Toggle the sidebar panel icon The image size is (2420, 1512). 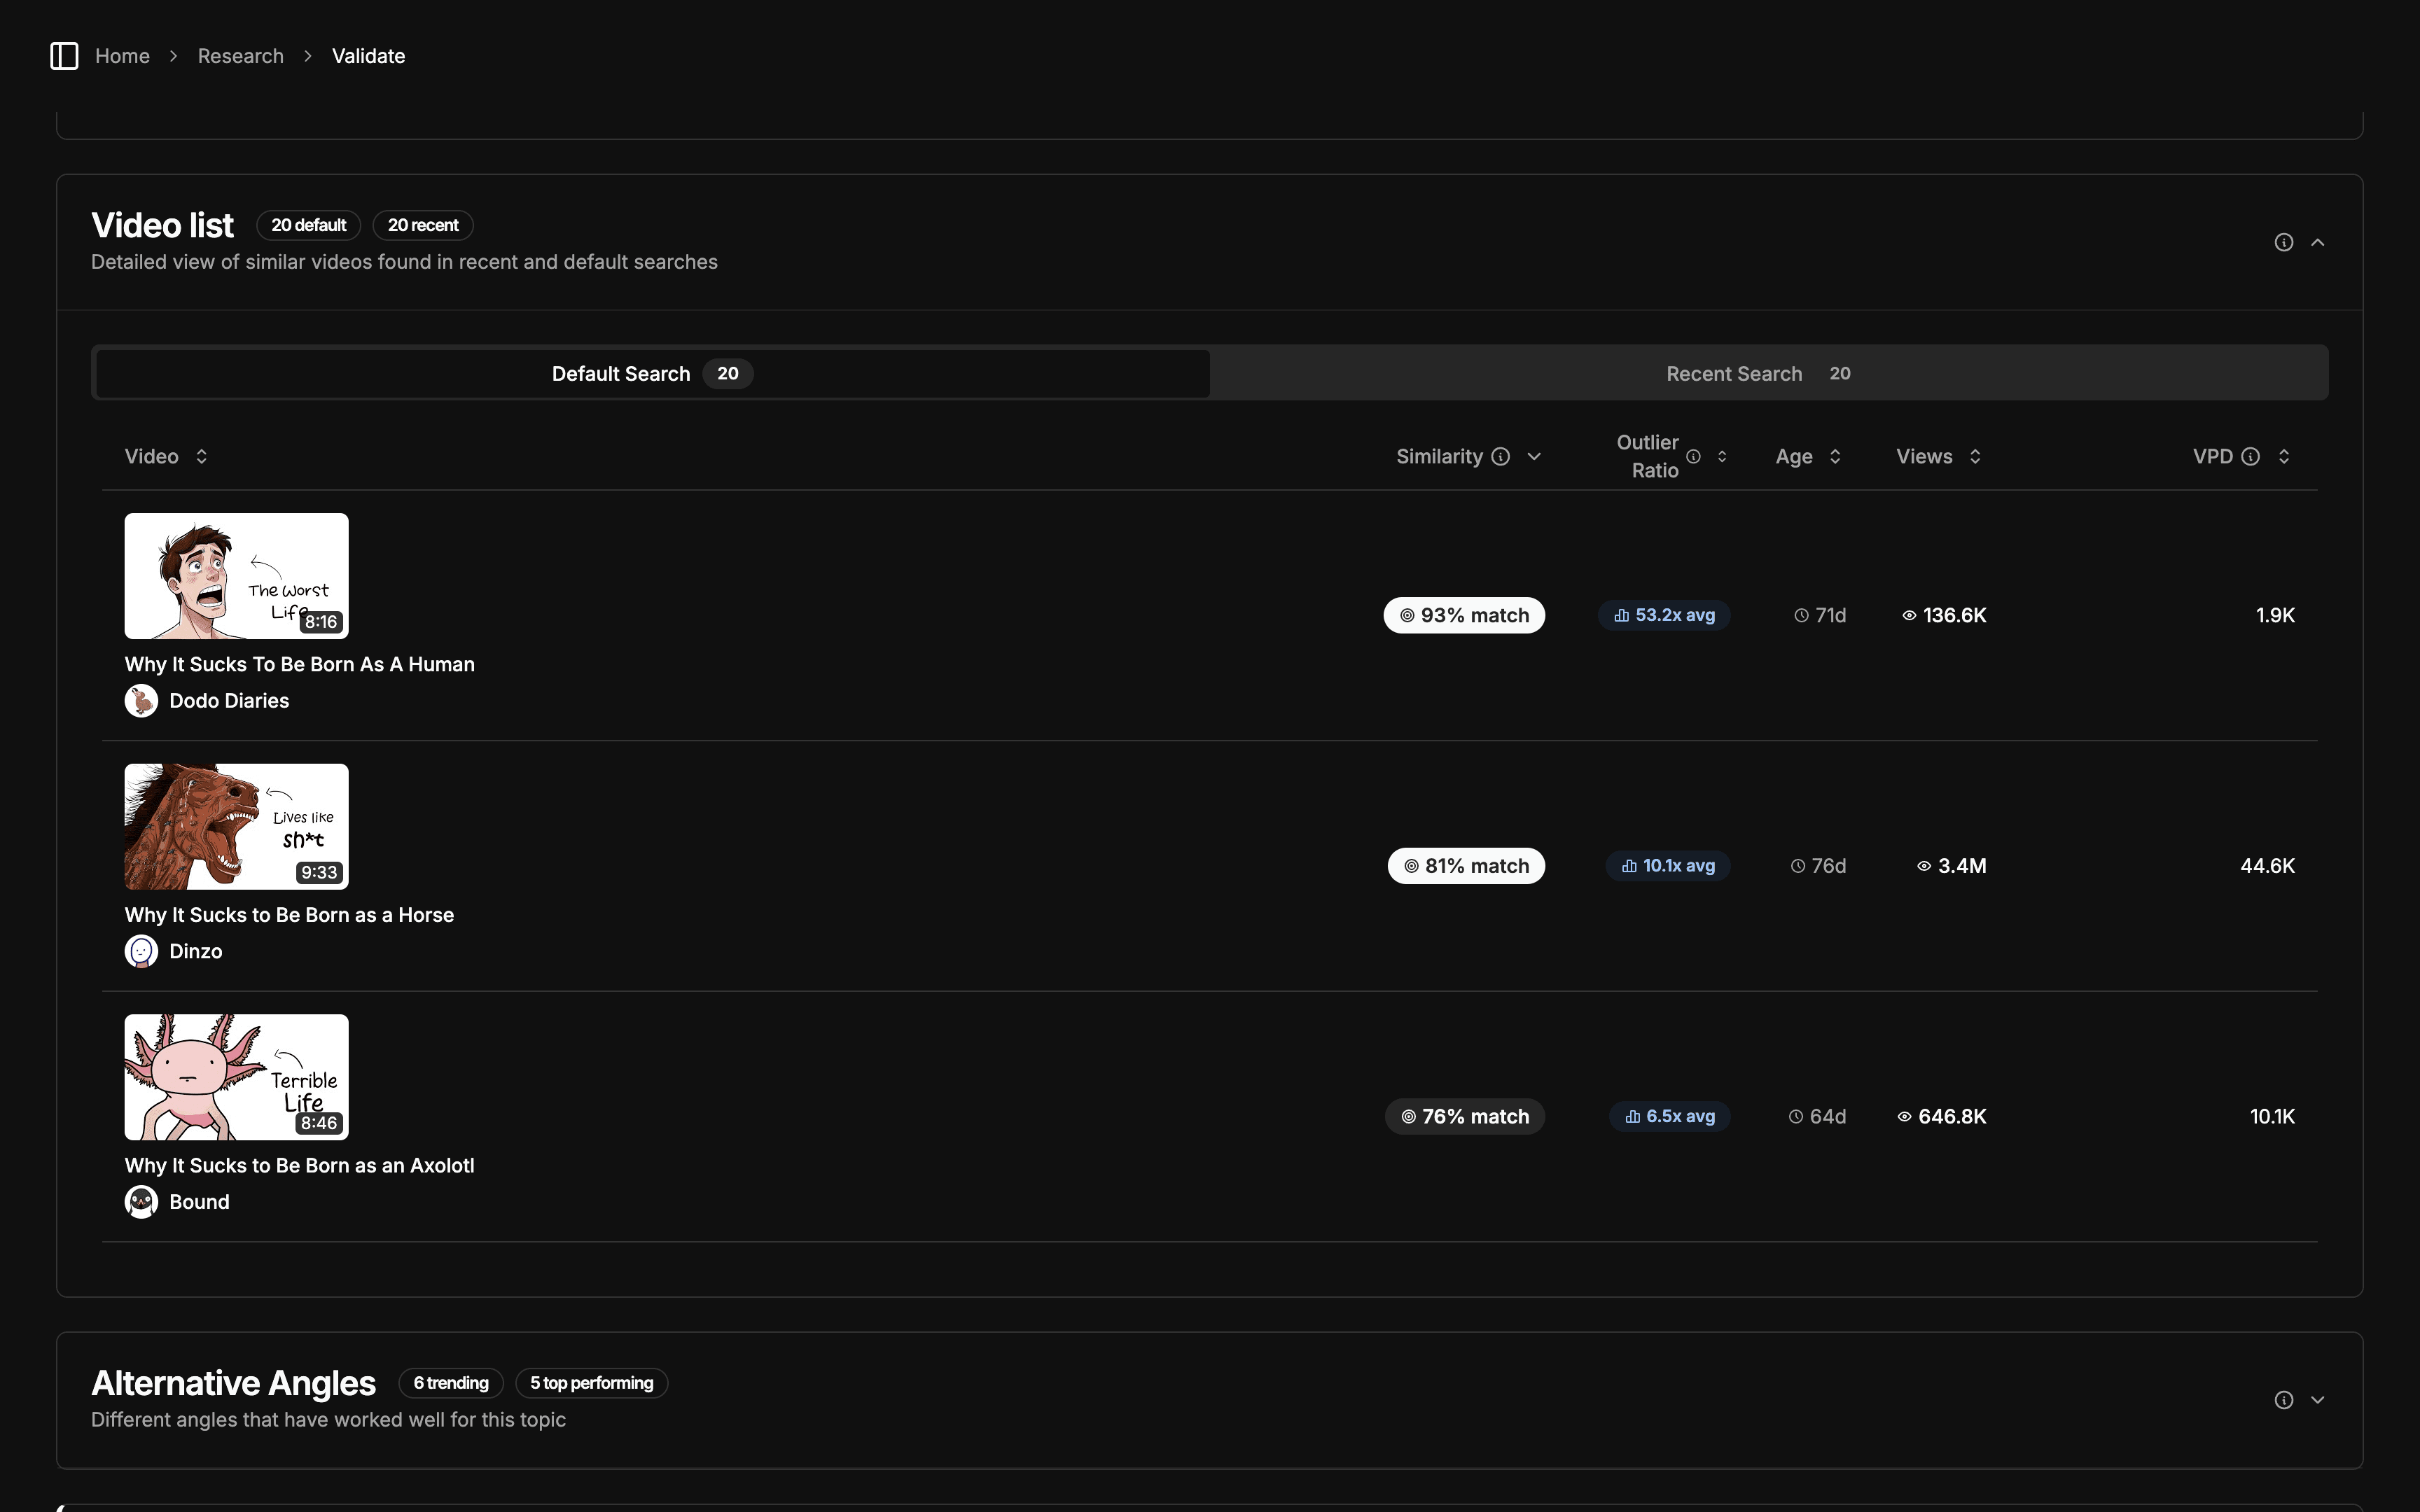point(64,56)
